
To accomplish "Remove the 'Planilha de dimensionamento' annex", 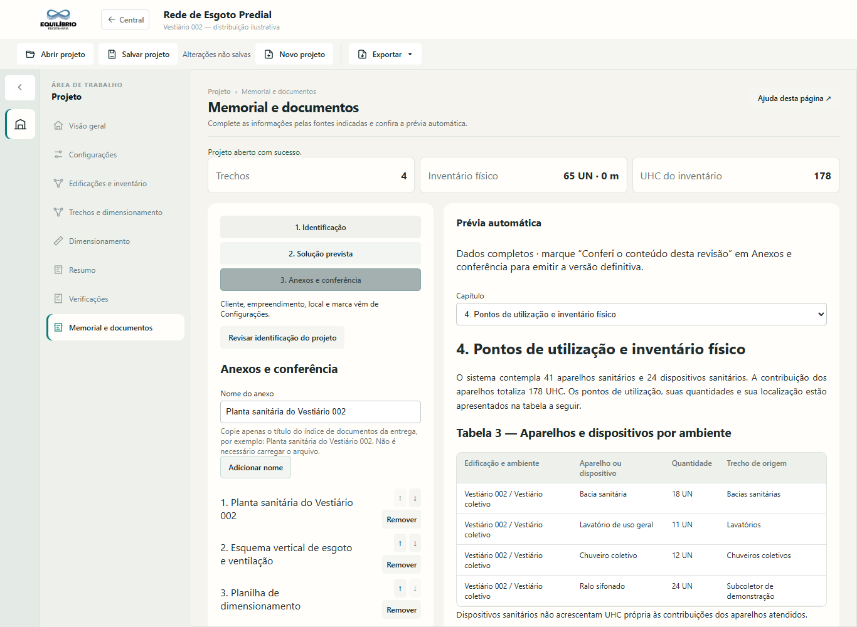I will point(402,610).
